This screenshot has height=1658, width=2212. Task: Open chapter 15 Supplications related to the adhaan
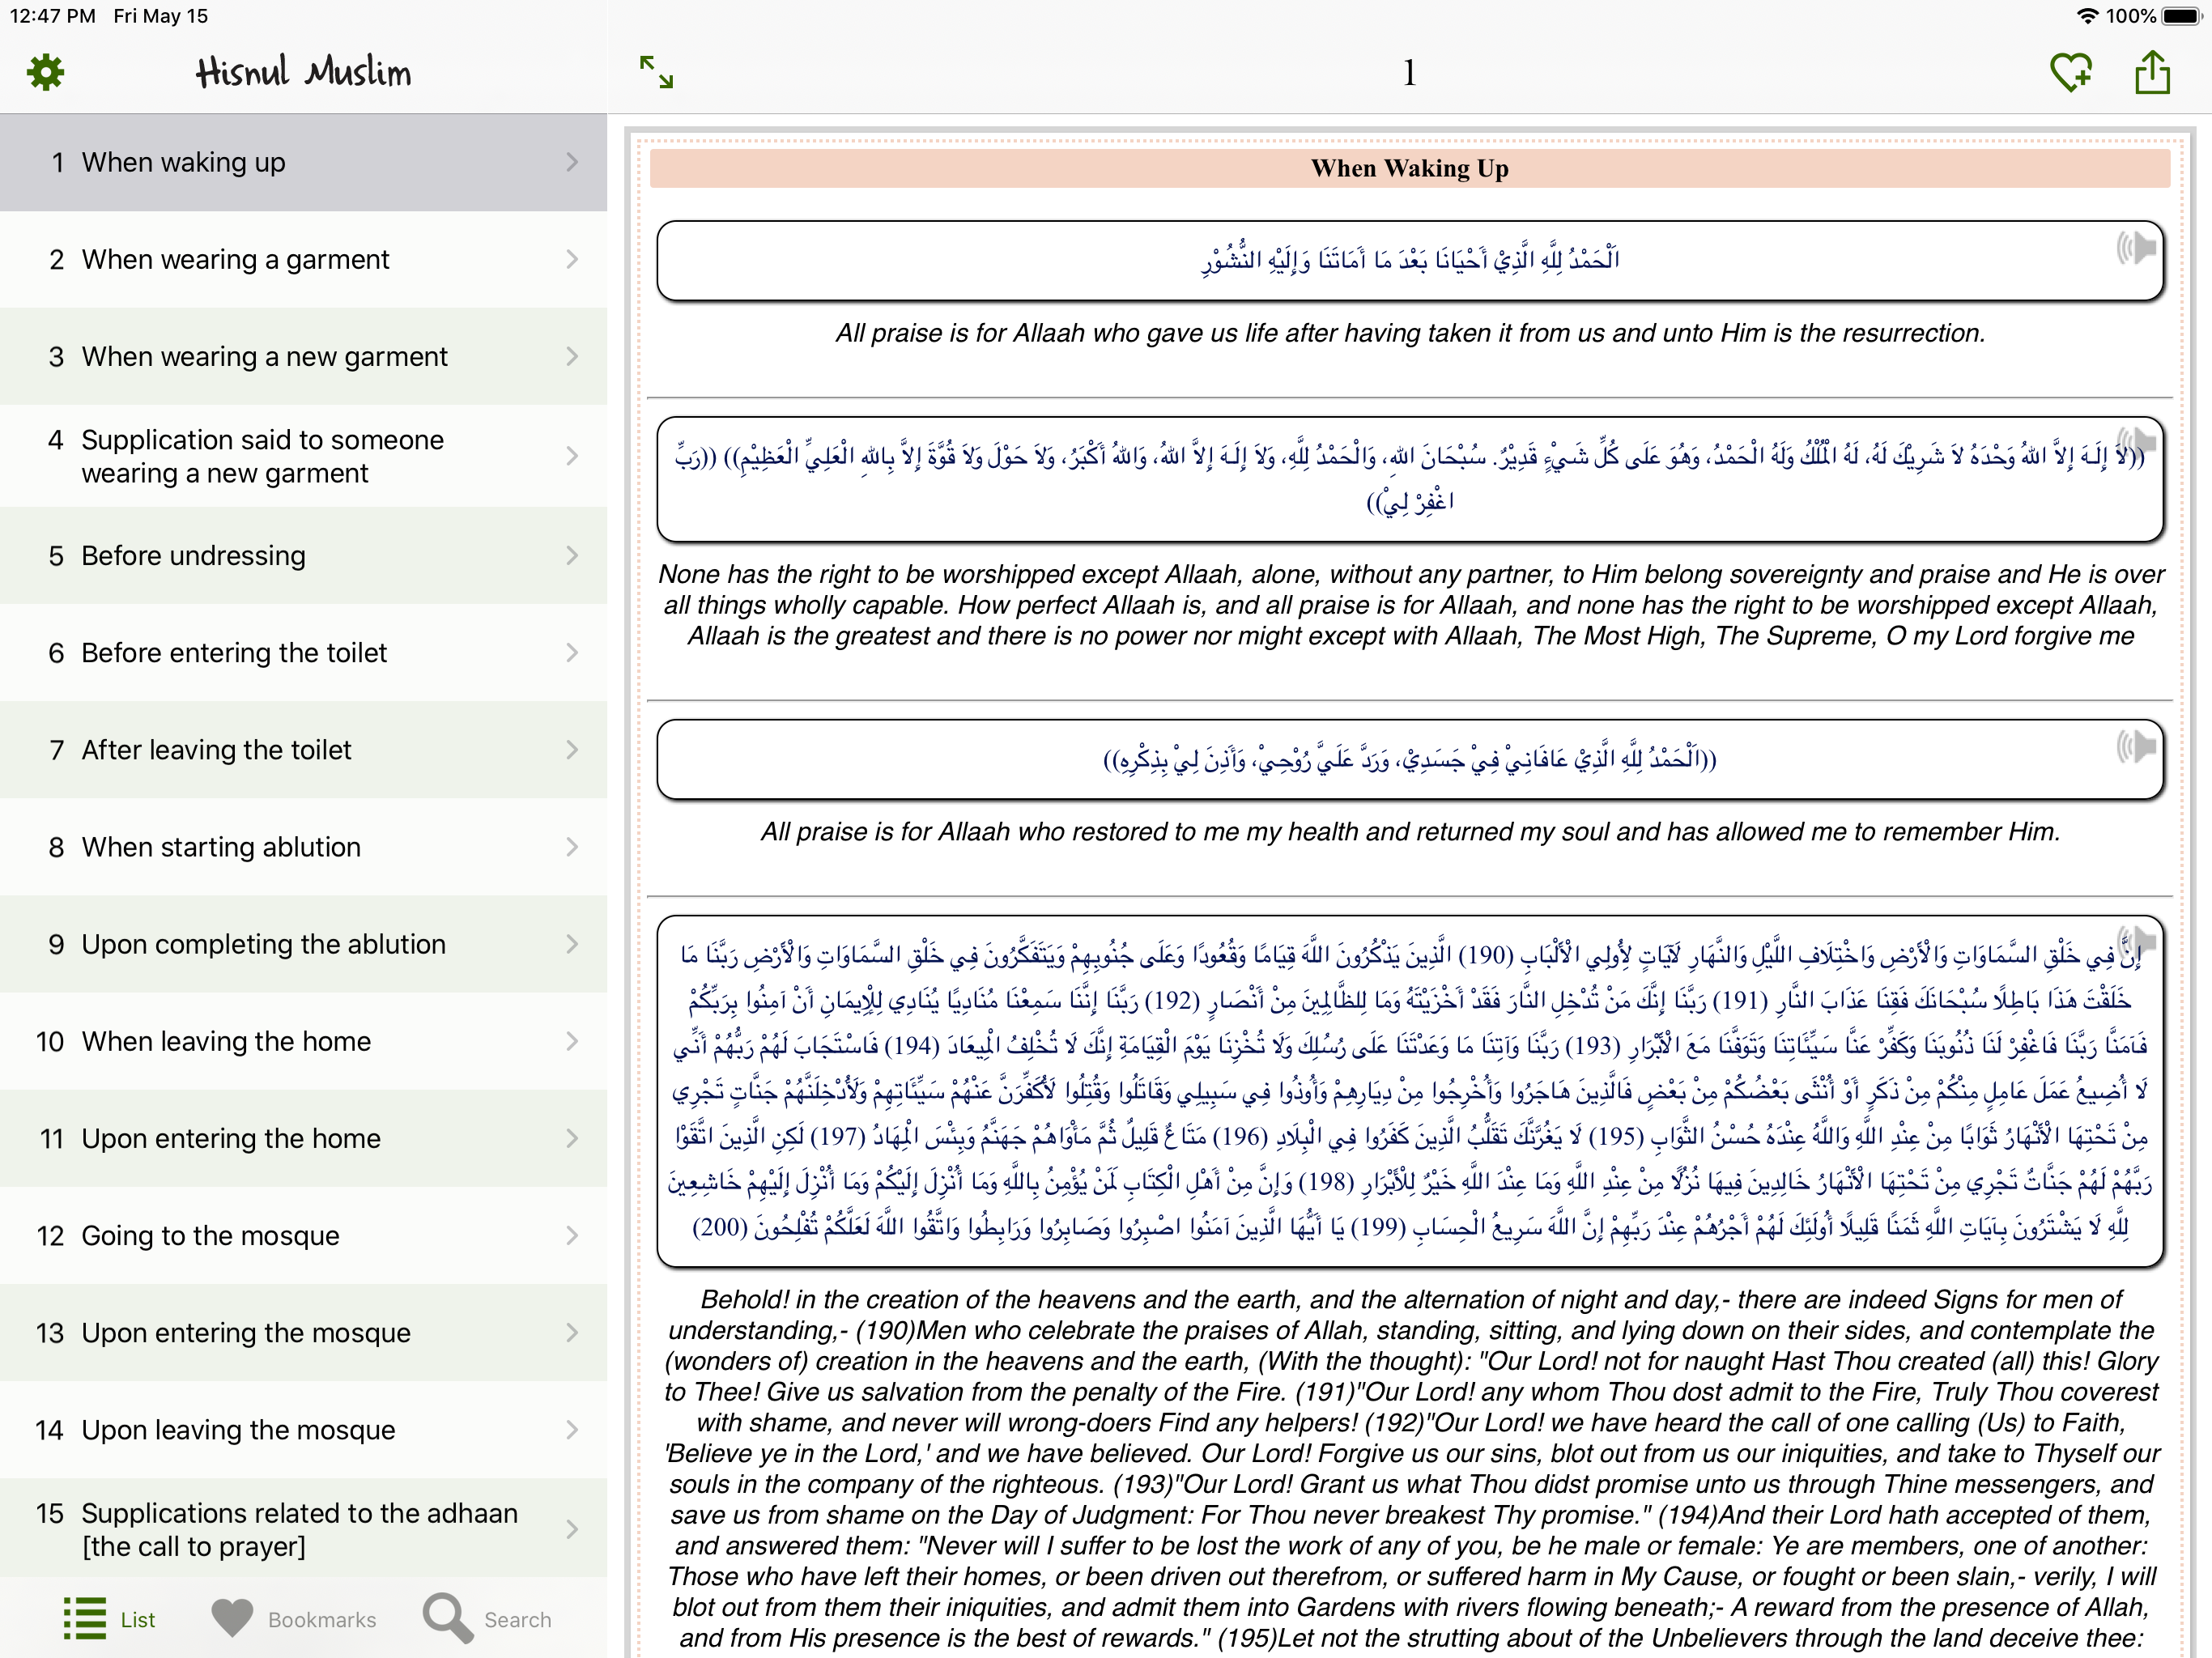[x=303, y=1529]
